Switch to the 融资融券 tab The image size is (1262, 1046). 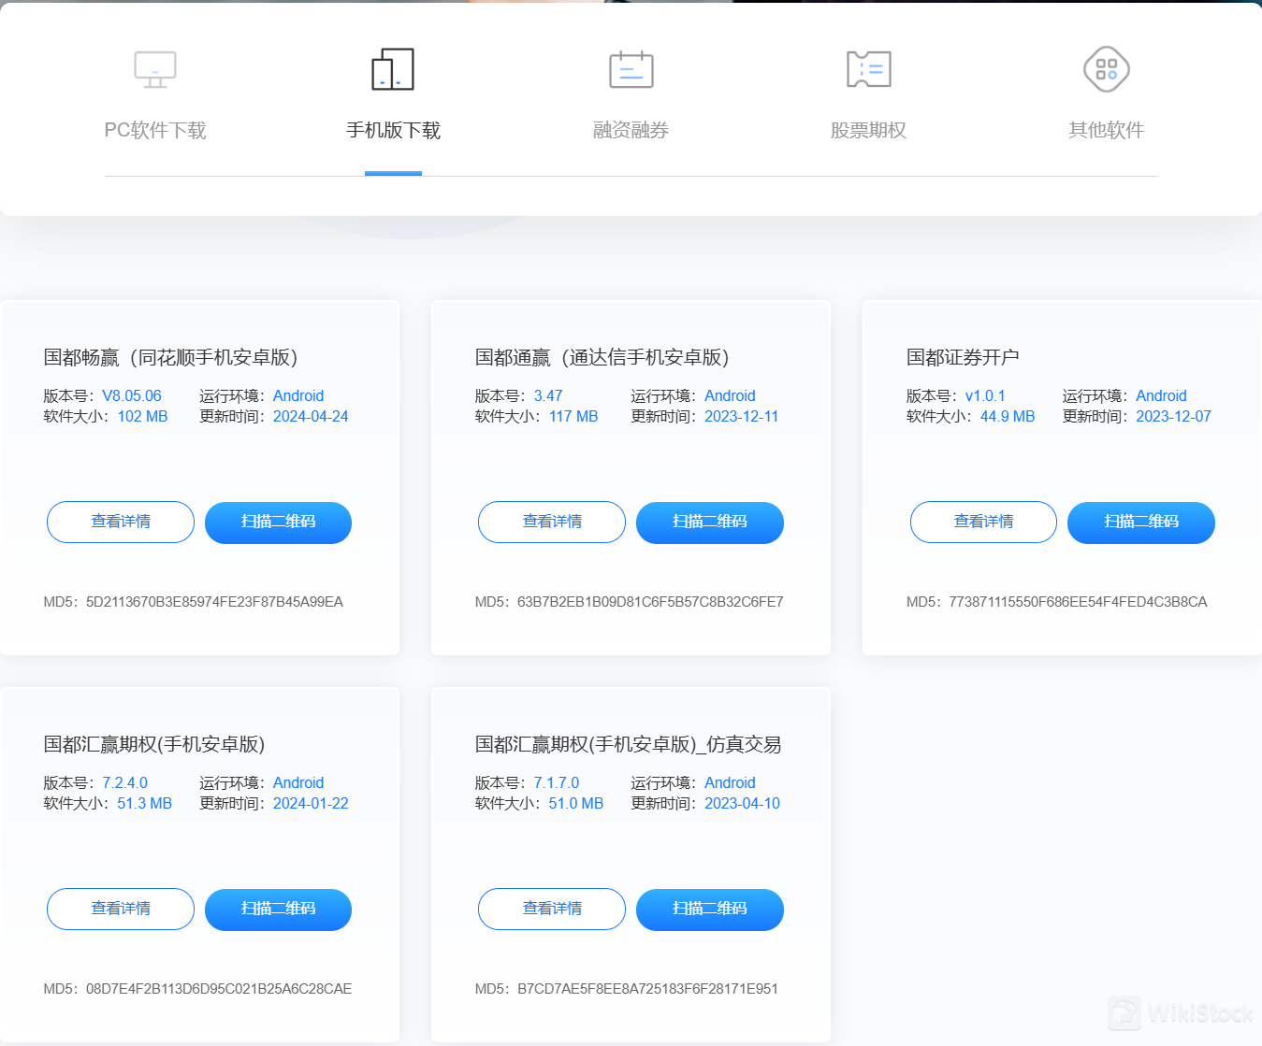(x=631, y=130)
